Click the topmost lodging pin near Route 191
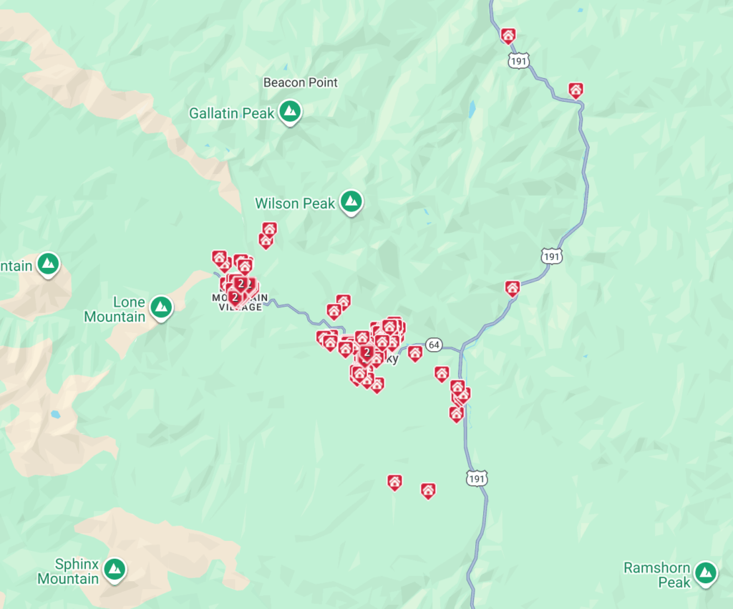 (508, 36)
